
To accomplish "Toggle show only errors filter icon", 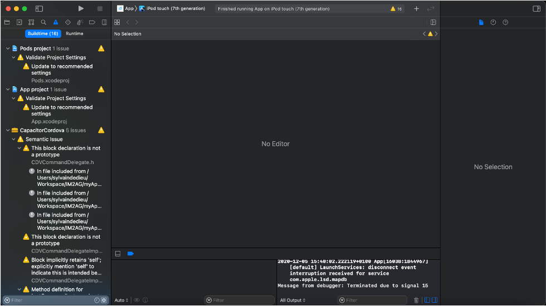I will (104, 300).
